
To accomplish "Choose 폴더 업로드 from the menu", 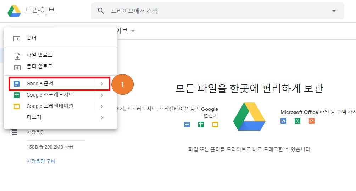I will click(x=61, y=66).
